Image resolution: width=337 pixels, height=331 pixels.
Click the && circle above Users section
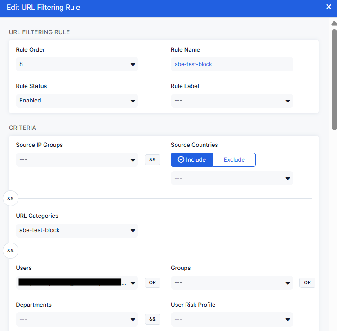pos(10,251)
